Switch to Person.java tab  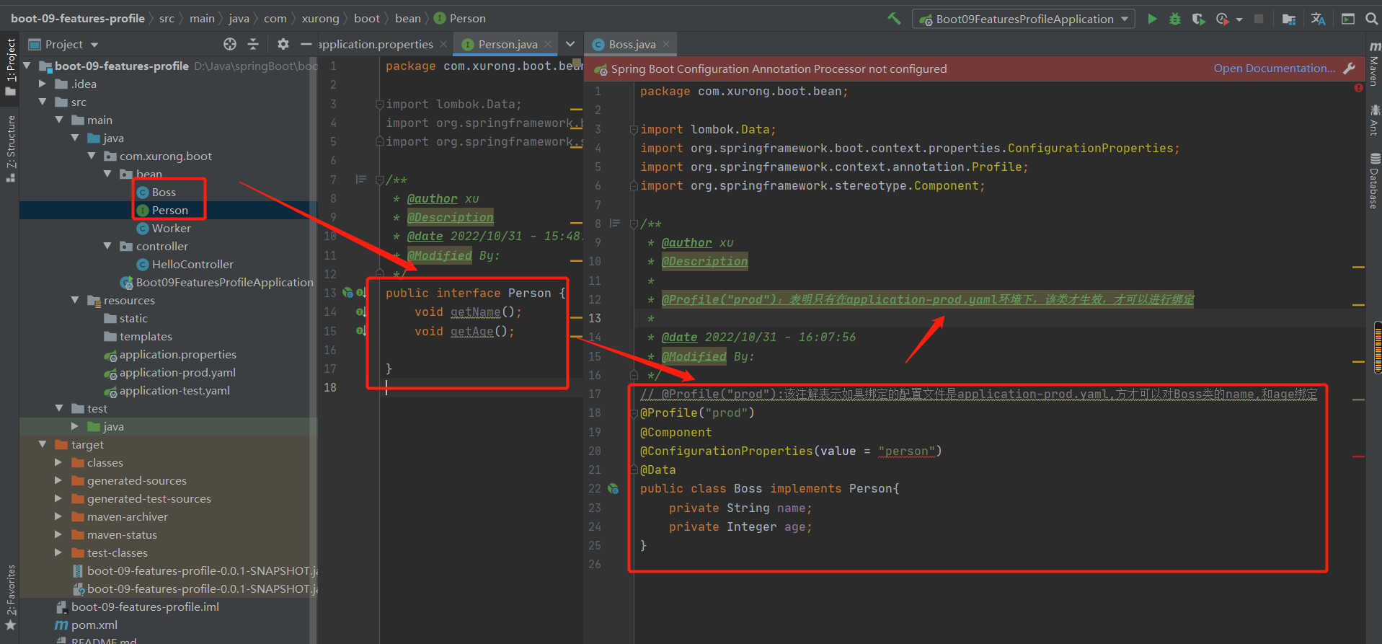pos(507,44)
